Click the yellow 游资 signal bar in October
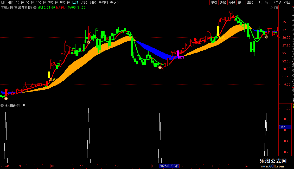This screenshot has width=294, height=169. click(x=49, y=75)
